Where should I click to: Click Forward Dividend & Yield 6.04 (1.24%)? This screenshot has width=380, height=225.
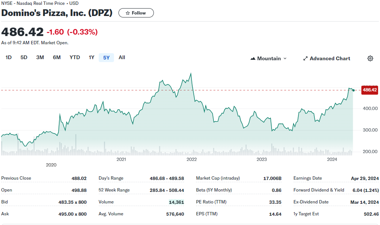coord(366,190)
